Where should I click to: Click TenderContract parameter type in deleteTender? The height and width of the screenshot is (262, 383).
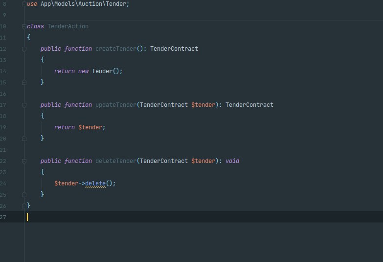164,161
